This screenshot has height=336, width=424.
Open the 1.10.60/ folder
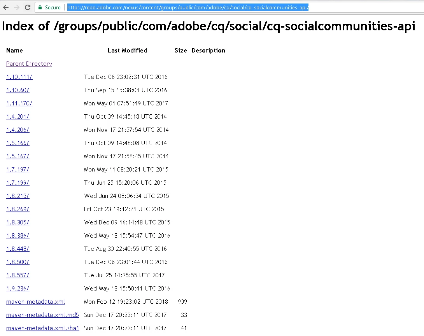coord(18,90)
